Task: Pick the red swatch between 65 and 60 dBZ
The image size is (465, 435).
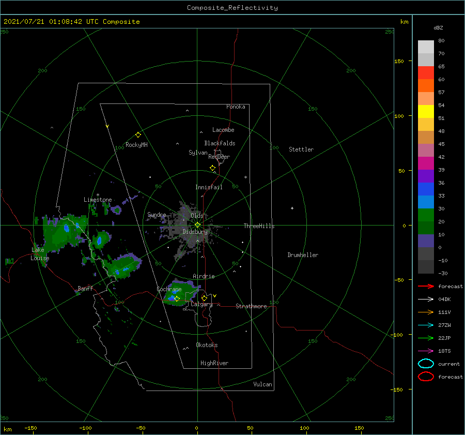Action: [x=426, y=73]
